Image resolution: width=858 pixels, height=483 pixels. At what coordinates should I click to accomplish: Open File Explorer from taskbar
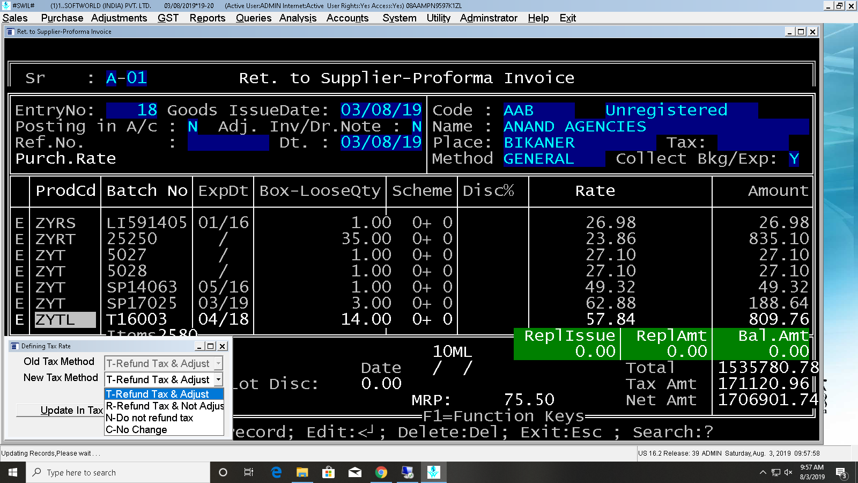pyautogui.click(x=302, y=472)
